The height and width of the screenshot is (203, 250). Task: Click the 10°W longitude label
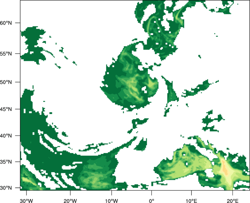pyautogui.click(x=112, y=201)
